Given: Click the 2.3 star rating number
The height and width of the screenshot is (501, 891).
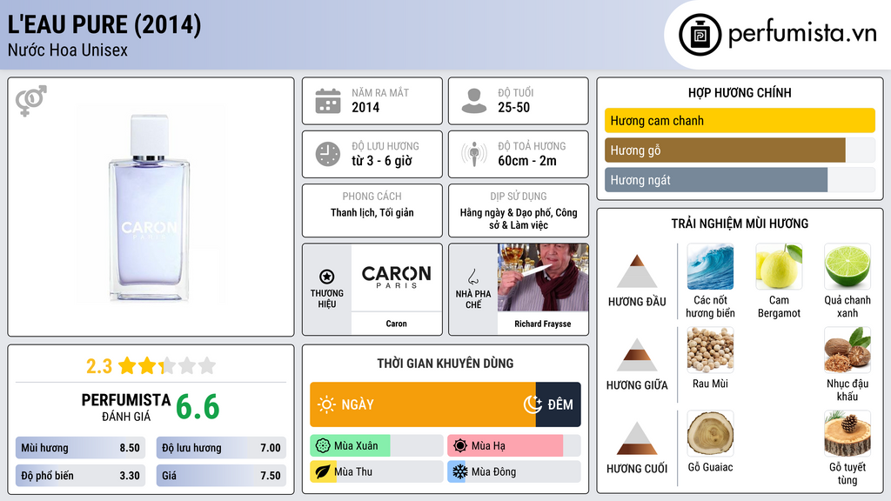Looking at the screenshot, I should (99, 366).
